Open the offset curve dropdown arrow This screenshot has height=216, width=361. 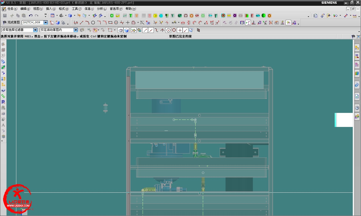[x=138, y=23]
